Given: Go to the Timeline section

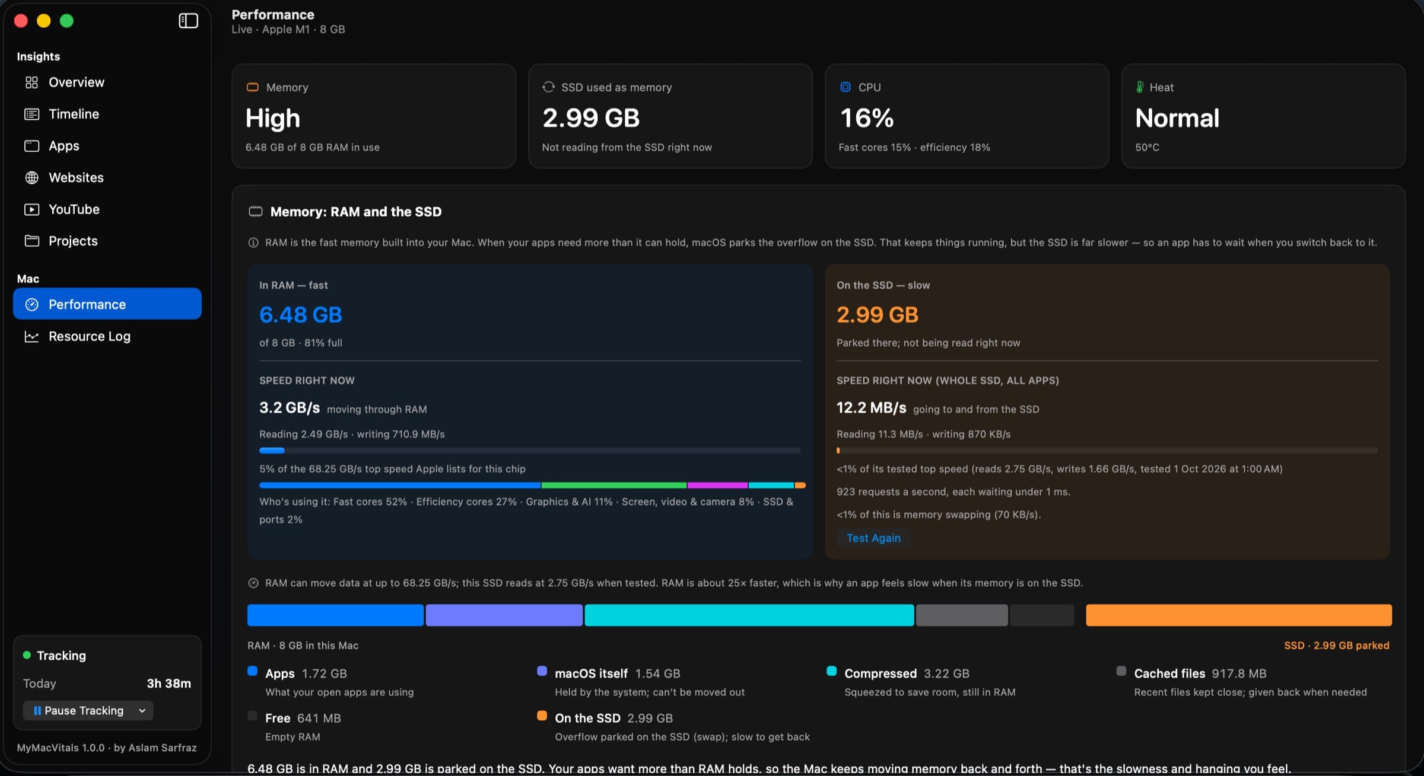Looking at the screenshot, I should (x=107, y=114).
